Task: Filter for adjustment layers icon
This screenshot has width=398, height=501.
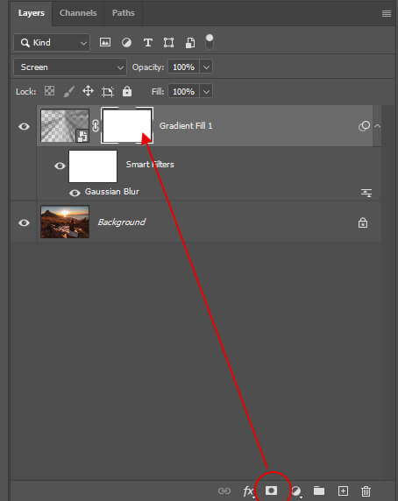Action: pos(126,43)
